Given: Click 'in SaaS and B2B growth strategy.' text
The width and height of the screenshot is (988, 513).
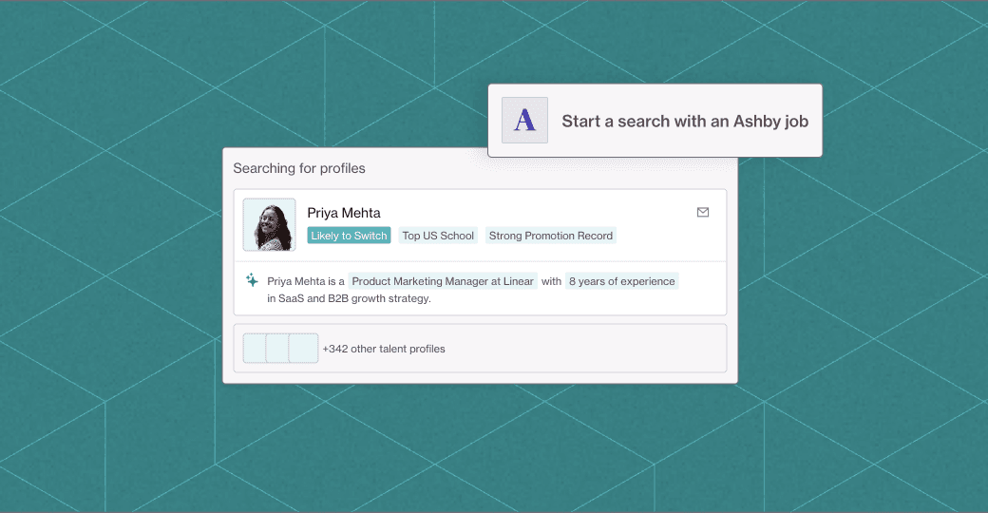Looking at the screenshot, I should pos(349,298).
